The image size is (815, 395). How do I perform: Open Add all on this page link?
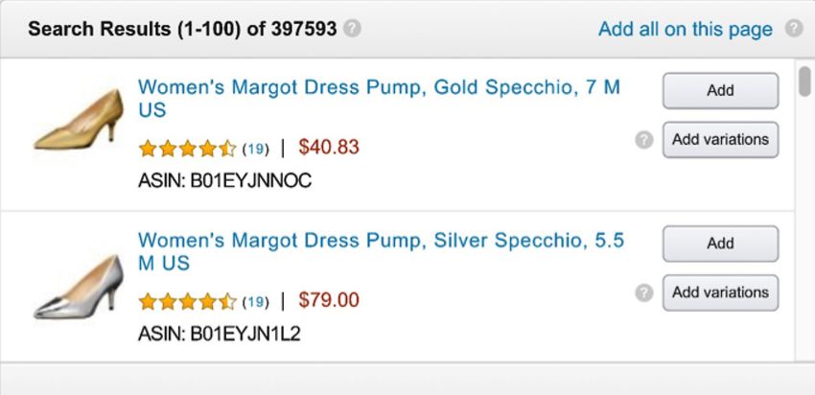pos(685,29)
